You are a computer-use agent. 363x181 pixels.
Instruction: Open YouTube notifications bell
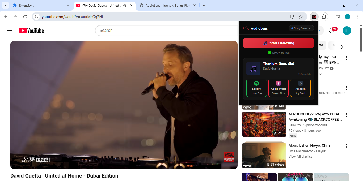point(331,30)
